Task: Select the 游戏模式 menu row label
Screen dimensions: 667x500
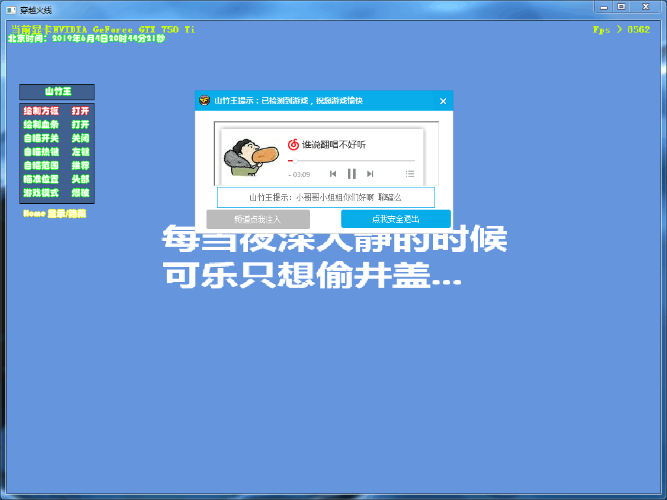Action: click(x=41, y=193)
